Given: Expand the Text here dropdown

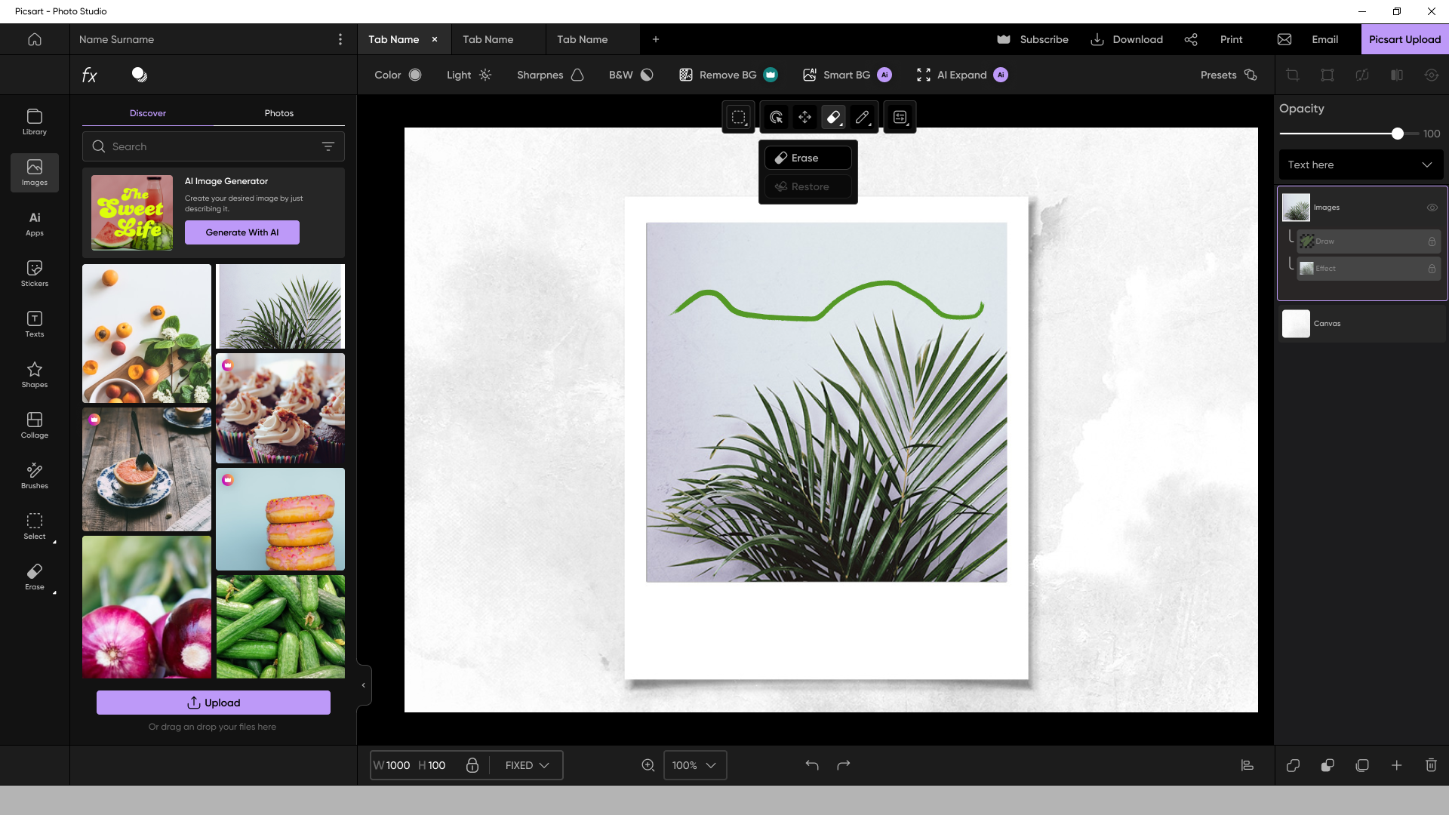Looking at the screenshot, I should (x=1426, y=165).
